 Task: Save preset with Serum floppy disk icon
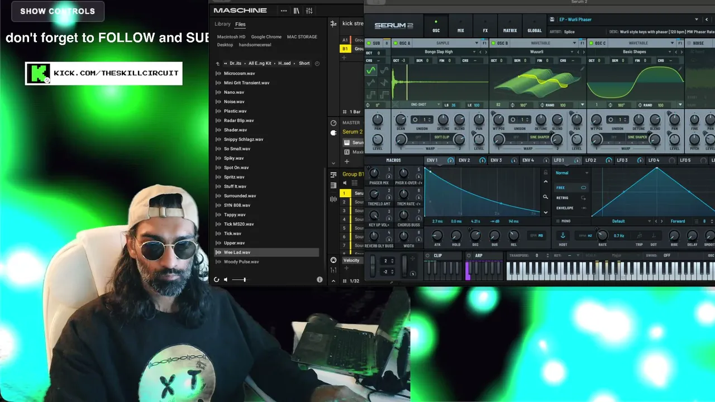click(552, 20)
